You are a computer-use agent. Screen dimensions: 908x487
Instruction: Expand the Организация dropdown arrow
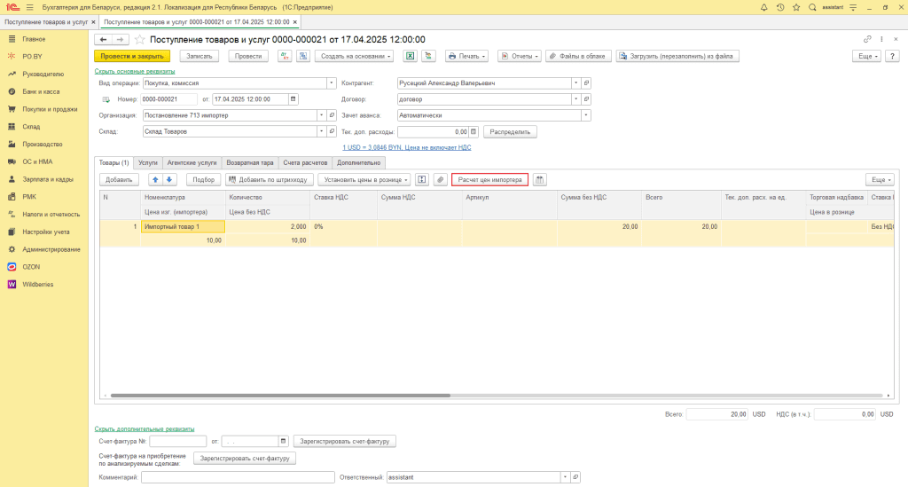pyautogui.click(x=321, y=115)
